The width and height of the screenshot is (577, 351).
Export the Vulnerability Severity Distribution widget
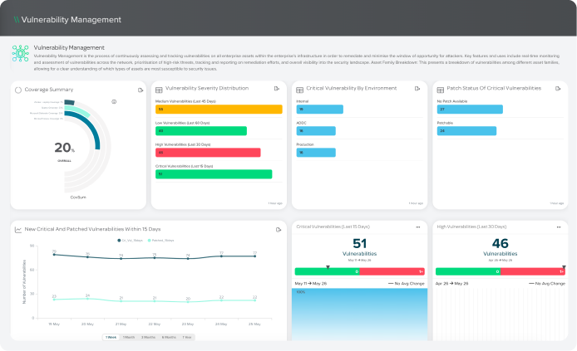277,89
